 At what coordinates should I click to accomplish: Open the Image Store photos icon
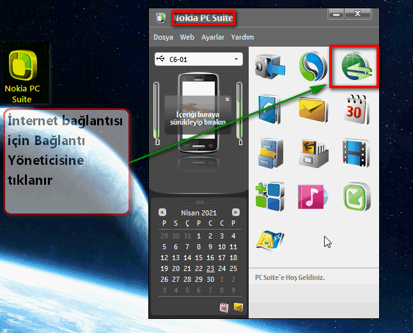pos(313,154)
